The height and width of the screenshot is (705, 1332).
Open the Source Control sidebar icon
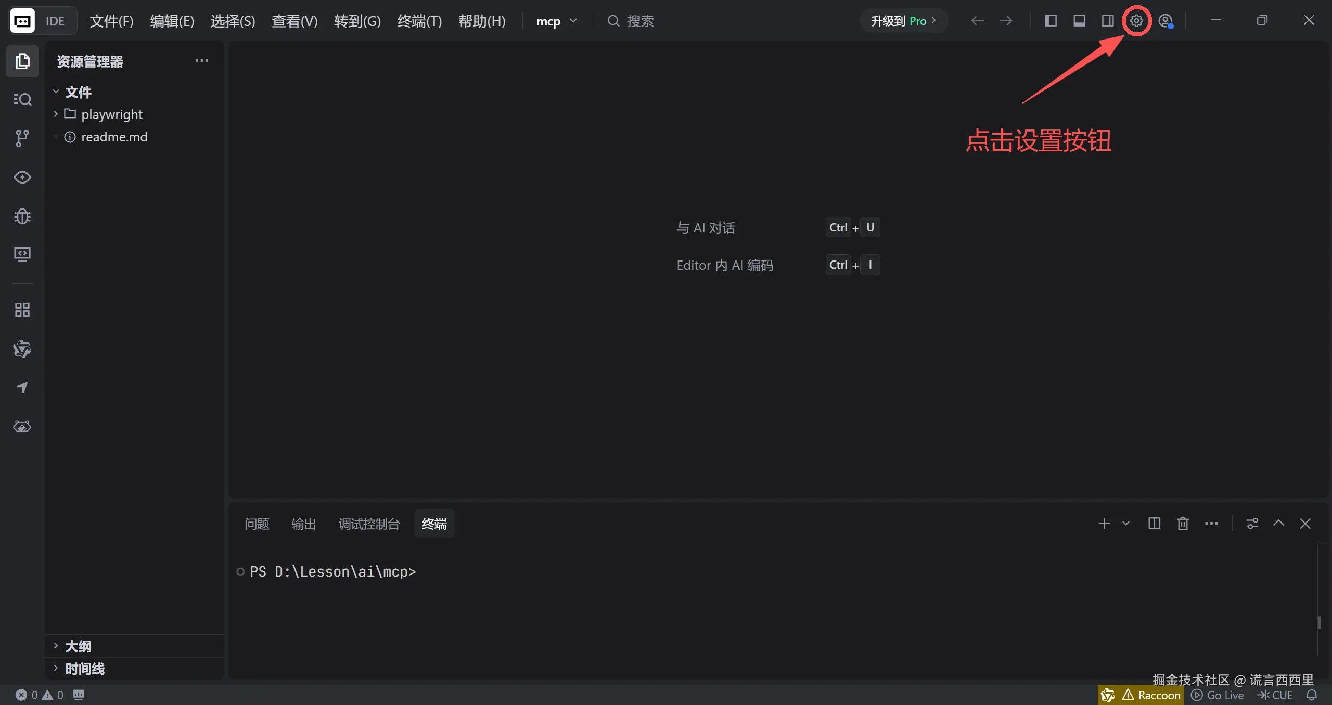click(x=22, y=138)
